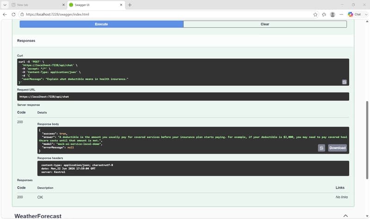Click the scrollbar down arrow

coord(367,216)
